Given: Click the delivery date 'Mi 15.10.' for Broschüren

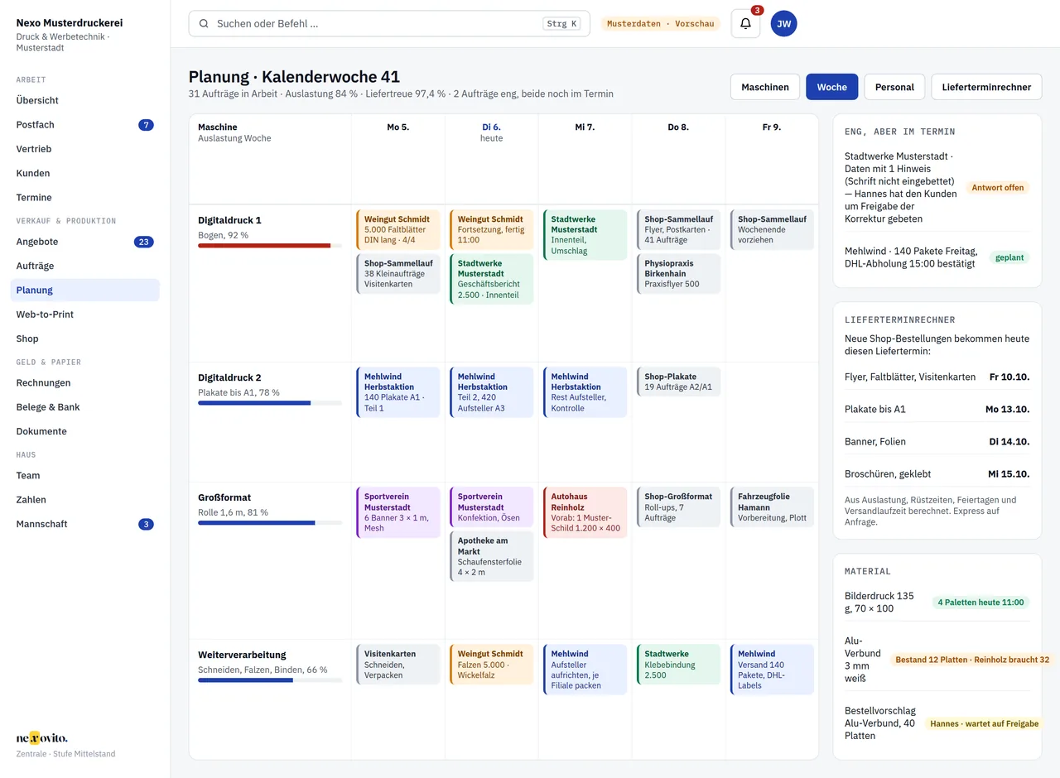Looking at the screenshot, I should click(x=1009, y=474).
